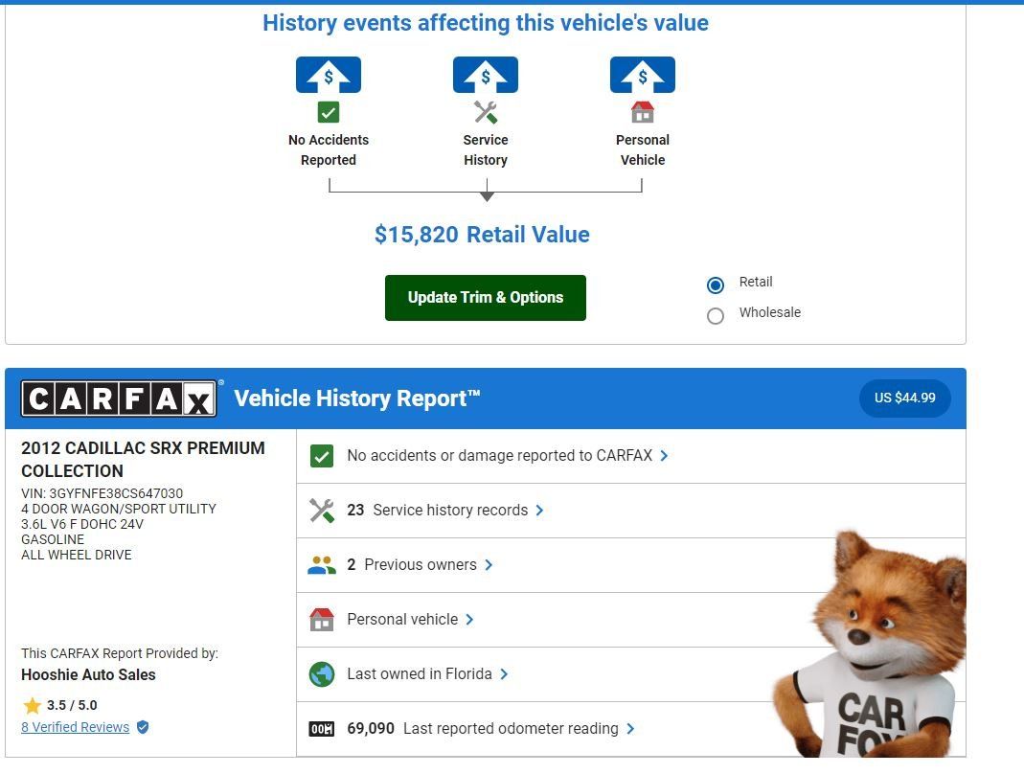Click the green check icon beside no accidents row
This screenshot has height=774, width=1024.
322,456
